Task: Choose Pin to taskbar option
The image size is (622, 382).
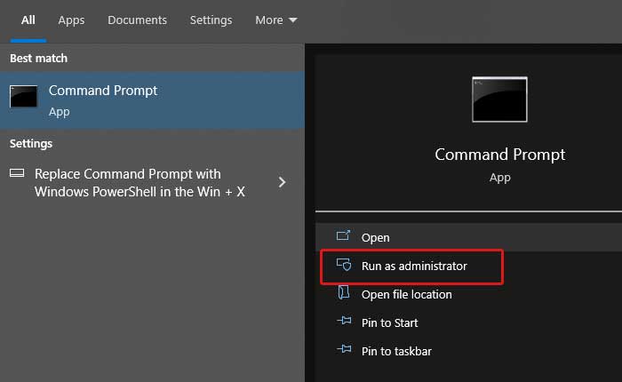Action: [396, 351]
